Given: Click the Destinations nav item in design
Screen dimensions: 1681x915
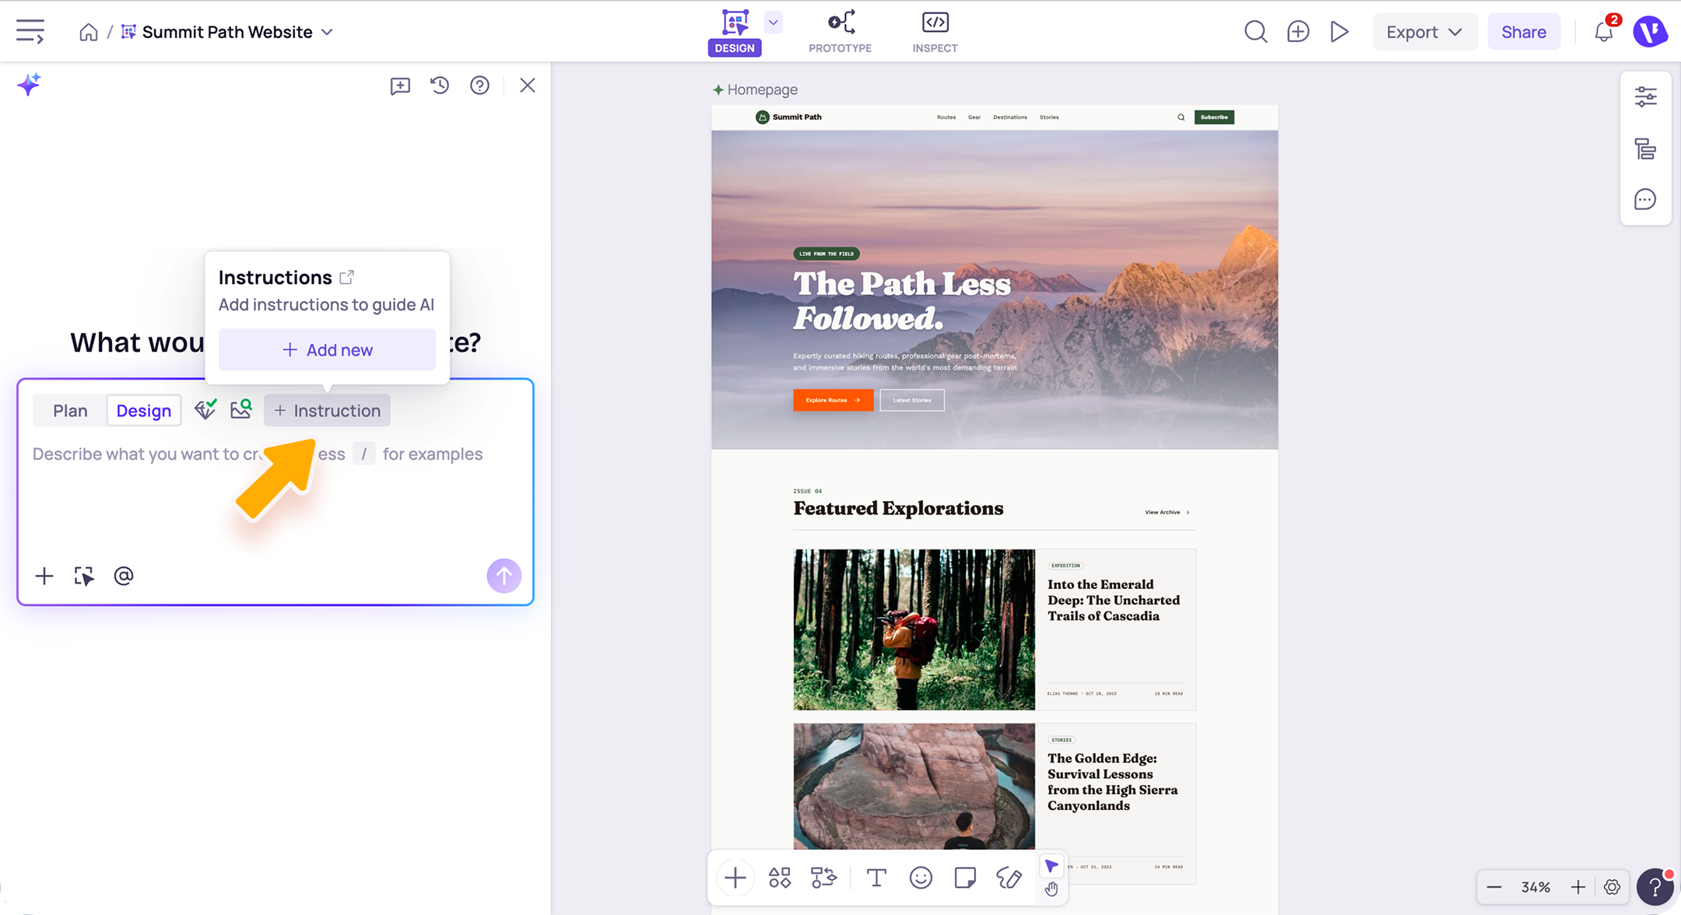Looking at the screenshot, I should point(1010,117).
